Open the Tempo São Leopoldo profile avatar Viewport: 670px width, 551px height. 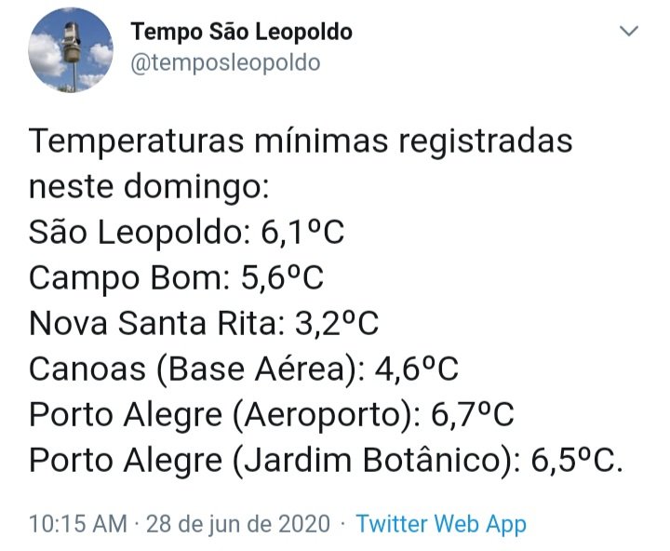pos(71,50)
